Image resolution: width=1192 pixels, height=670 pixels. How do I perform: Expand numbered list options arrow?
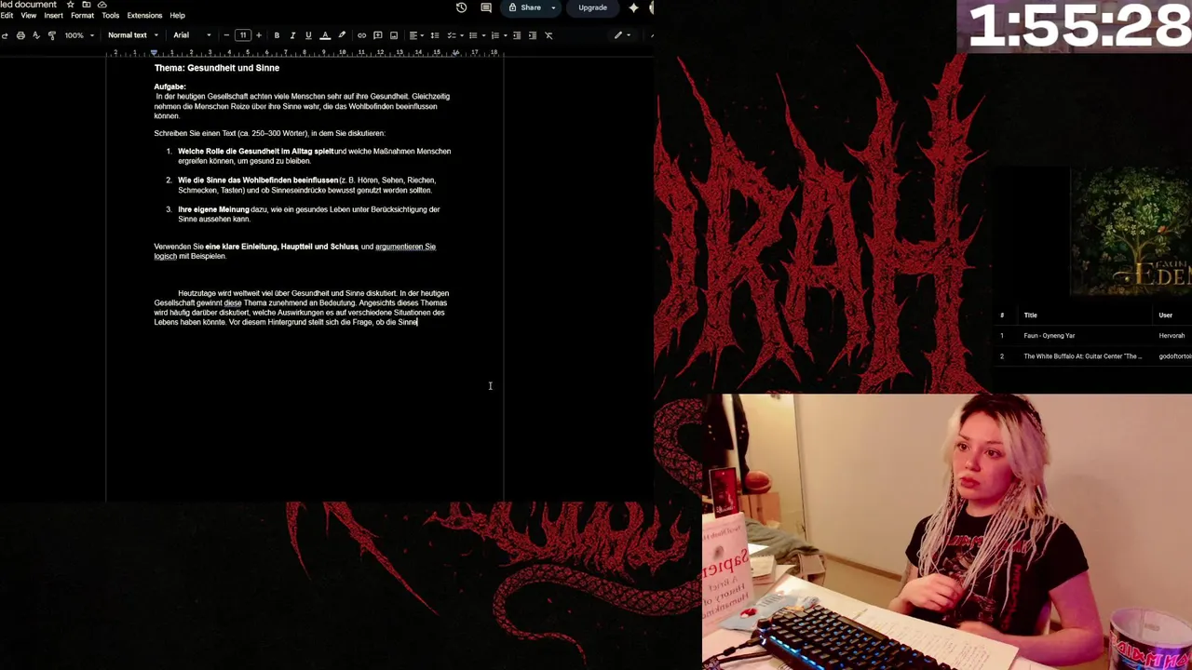[504, 35]
